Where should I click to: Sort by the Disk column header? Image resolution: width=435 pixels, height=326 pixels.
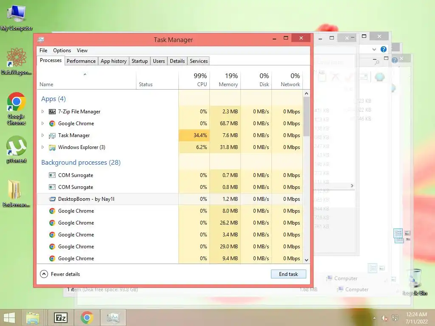coord(256,80)
